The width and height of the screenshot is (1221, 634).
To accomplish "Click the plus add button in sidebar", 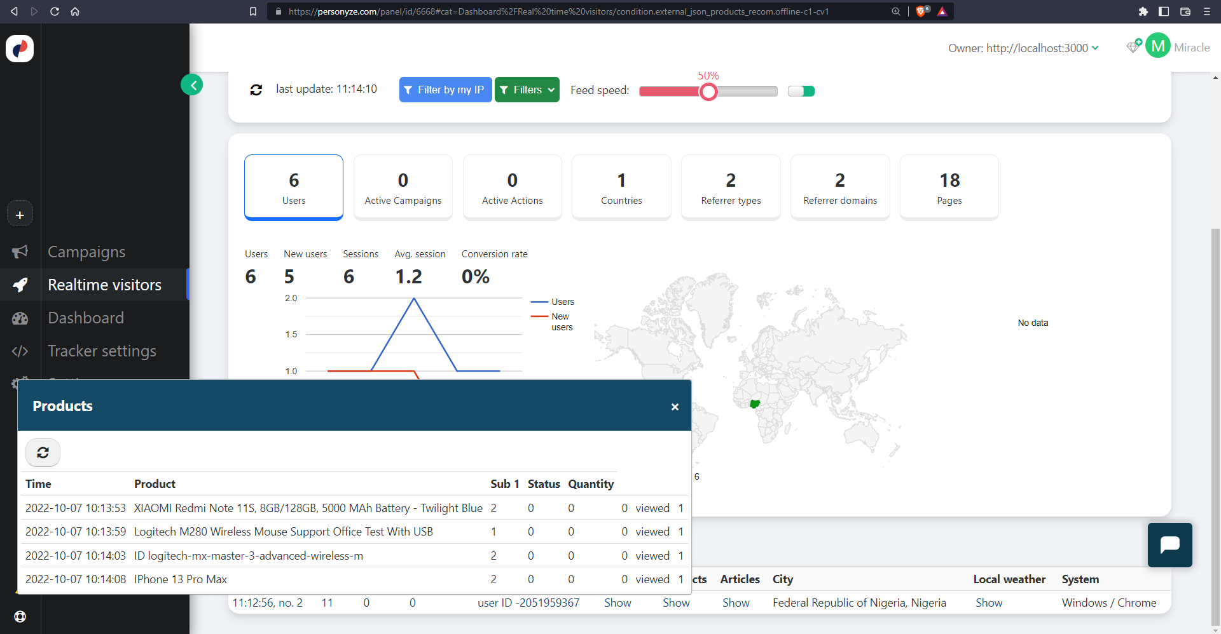I will [x=20, y=215].
